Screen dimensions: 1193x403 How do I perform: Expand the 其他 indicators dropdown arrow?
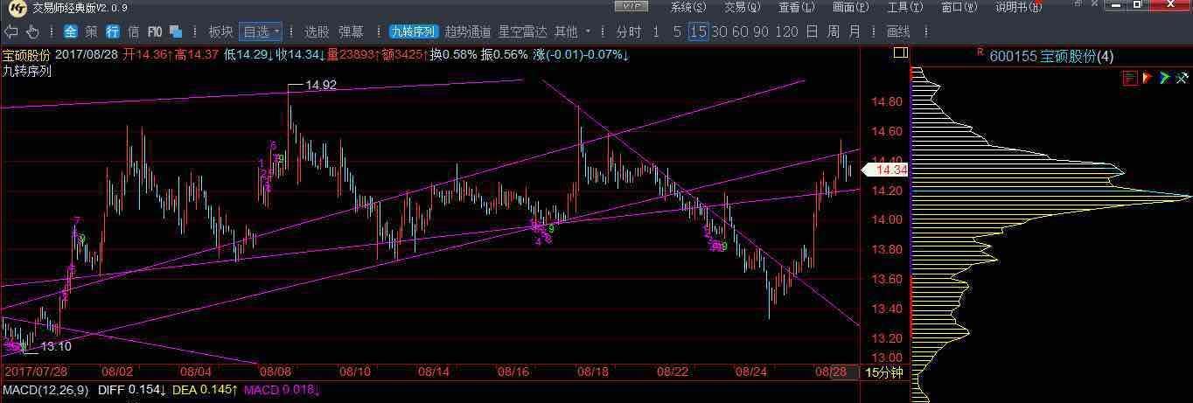pyautogui.click(x=588, y=31)
